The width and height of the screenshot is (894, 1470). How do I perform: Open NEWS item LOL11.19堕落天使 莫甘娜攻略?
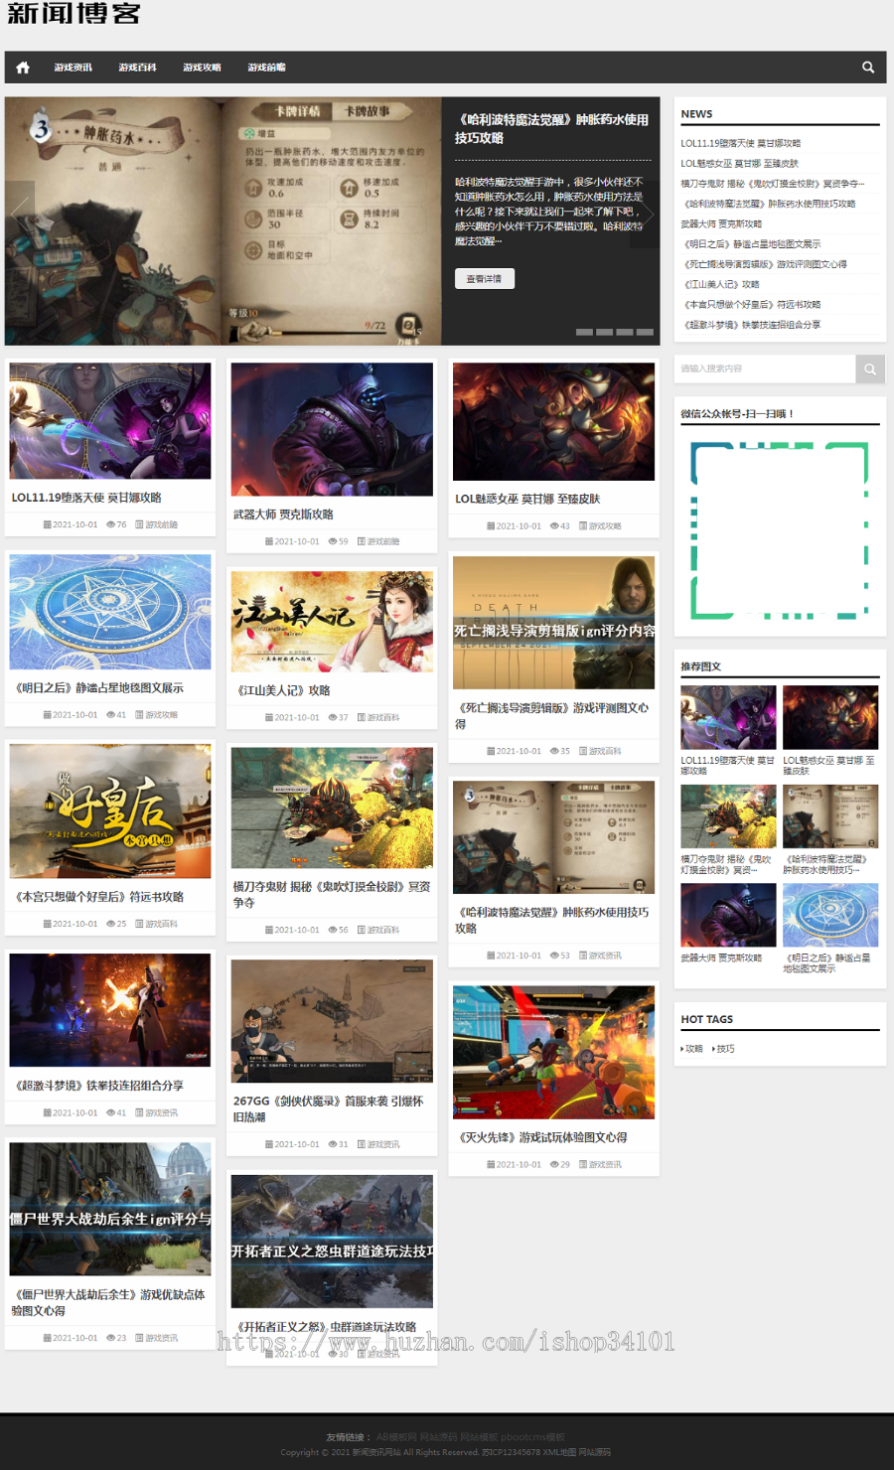pos(741,143)
